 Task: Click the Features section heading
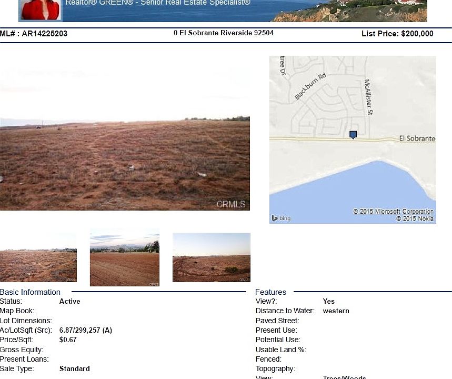[x=270, y=292]
